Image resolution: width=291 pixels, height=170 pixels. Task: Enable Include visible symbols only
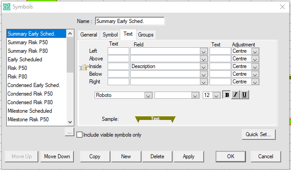pos(79,135)
